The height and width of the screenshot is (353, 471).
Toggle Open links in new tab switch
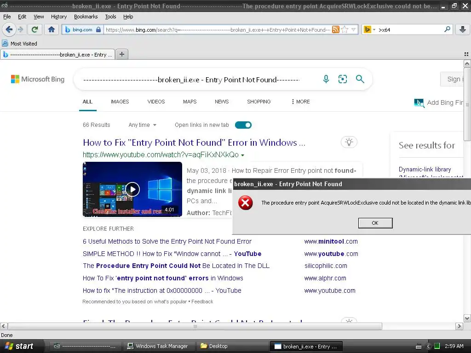pyautogui.click(x=243, y=125)
